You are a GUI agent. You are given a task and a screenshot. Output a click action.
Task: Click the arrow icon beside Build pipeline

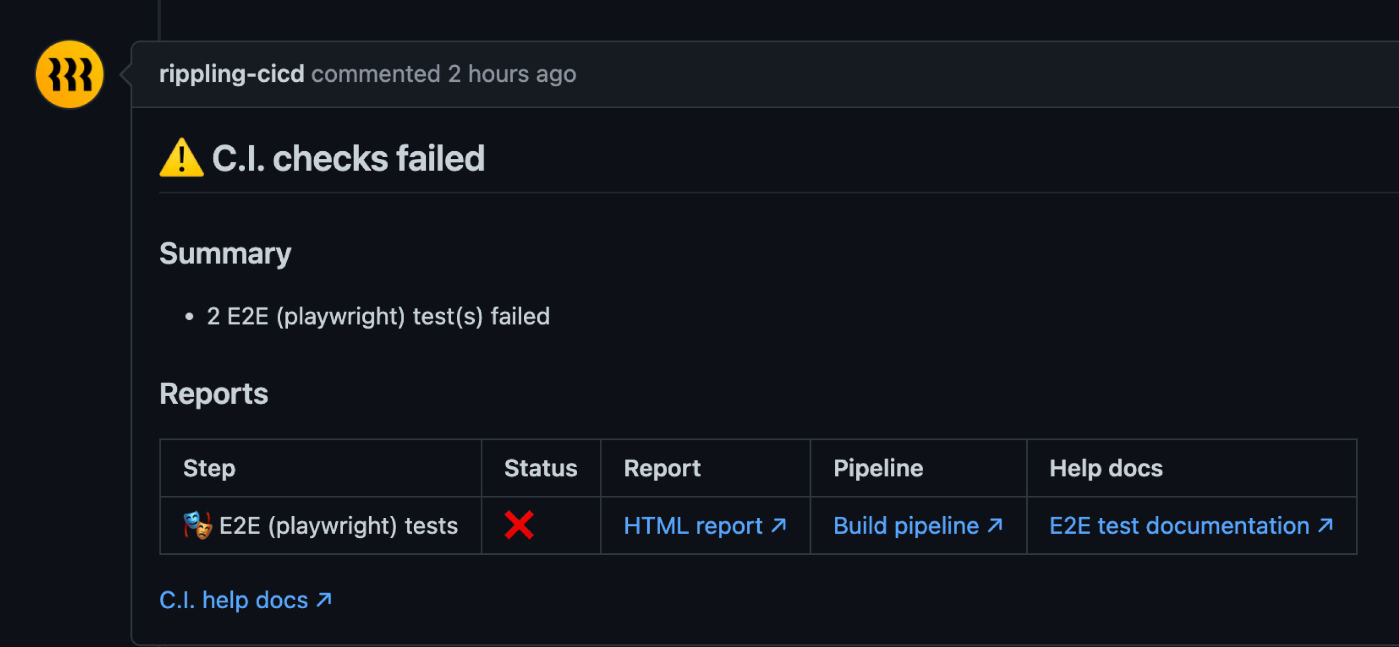click(x=994, y=525)
